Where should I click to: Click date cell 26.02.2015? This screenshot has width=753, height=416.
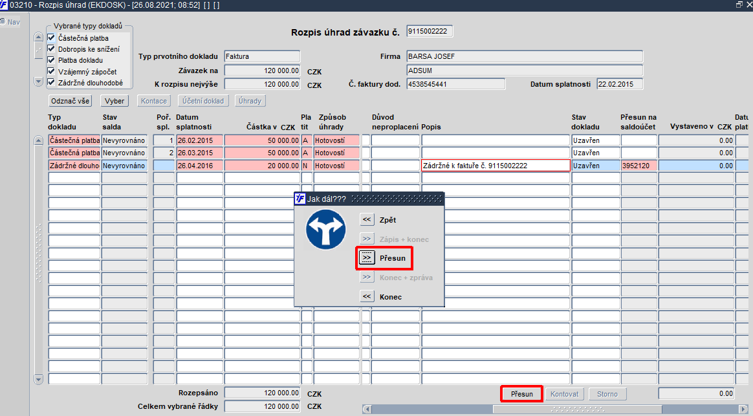click(x=200, y=140)
